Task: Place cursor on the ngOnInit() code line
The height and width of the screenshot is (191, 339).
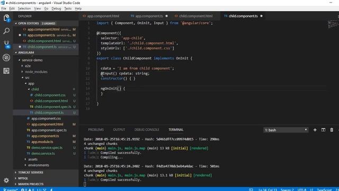Action: click(113, 89)
